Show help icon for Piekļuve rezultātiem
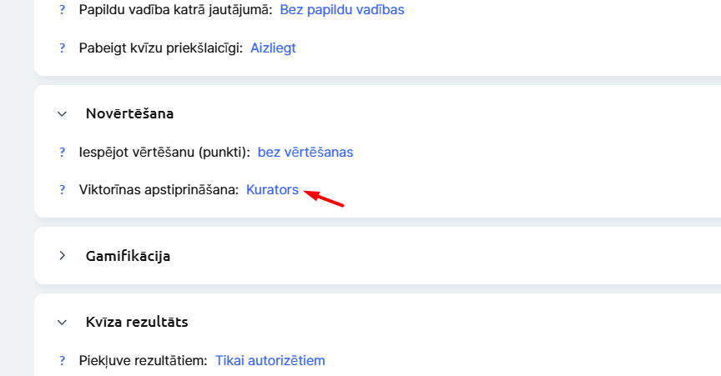The height and width of the screenshot is (376, 721). 62,361
